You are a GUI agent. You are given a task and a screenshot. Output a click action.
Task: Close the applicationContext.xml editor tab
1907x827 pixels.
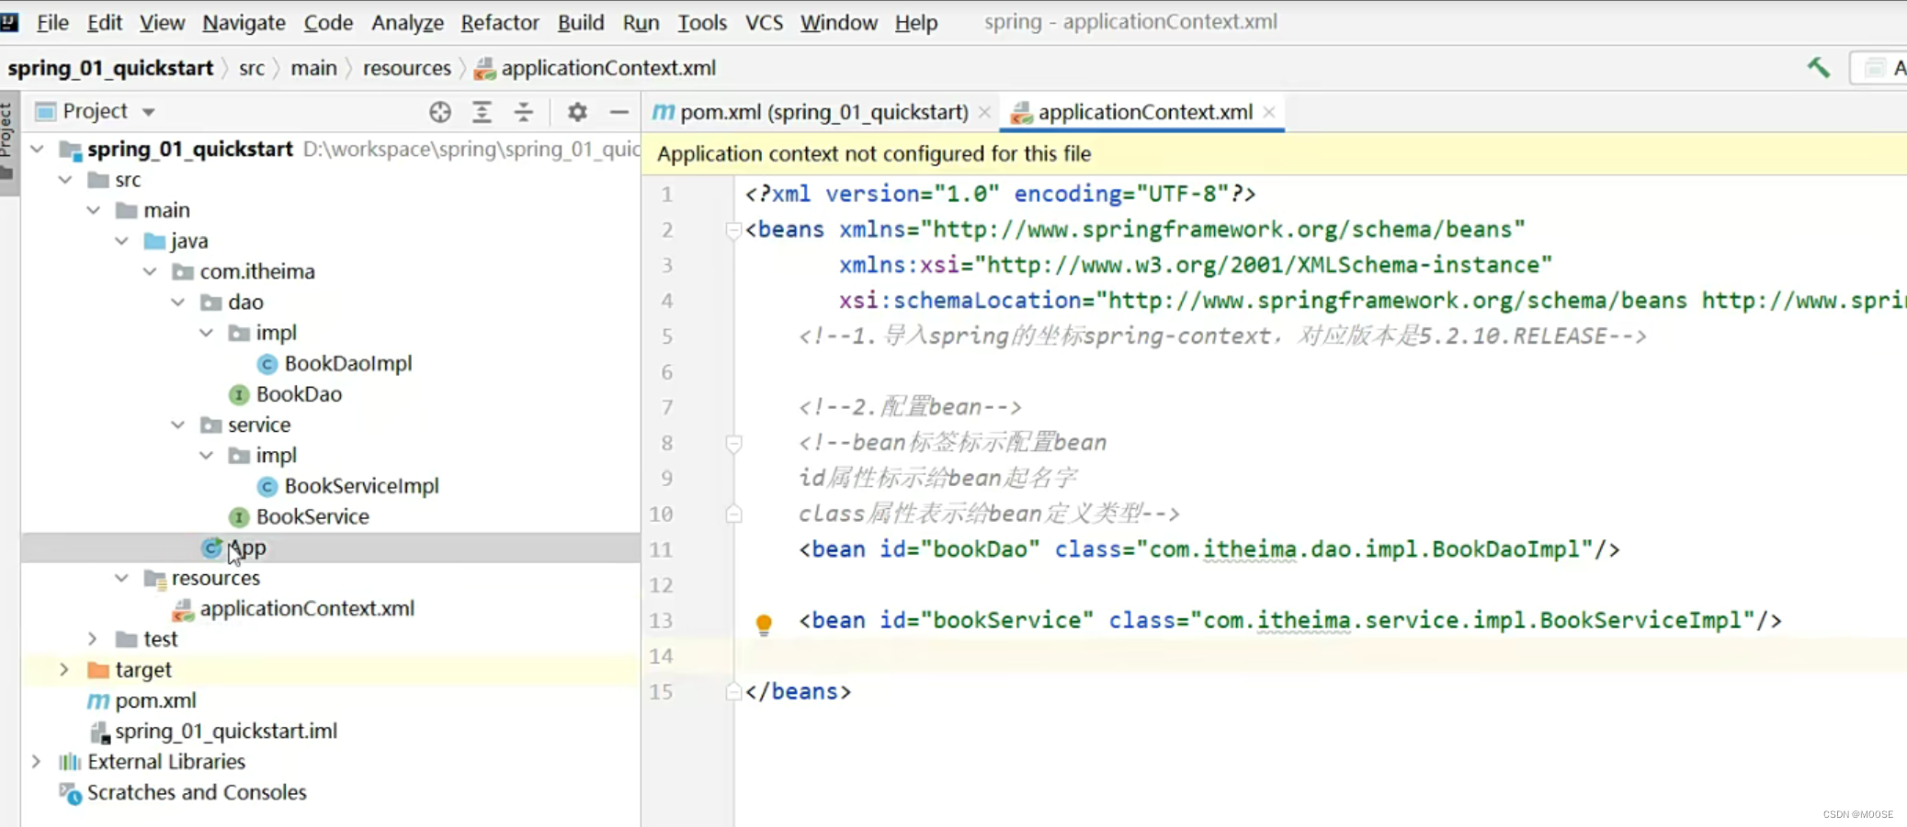pyautogui.click(x=1268, y=112)
